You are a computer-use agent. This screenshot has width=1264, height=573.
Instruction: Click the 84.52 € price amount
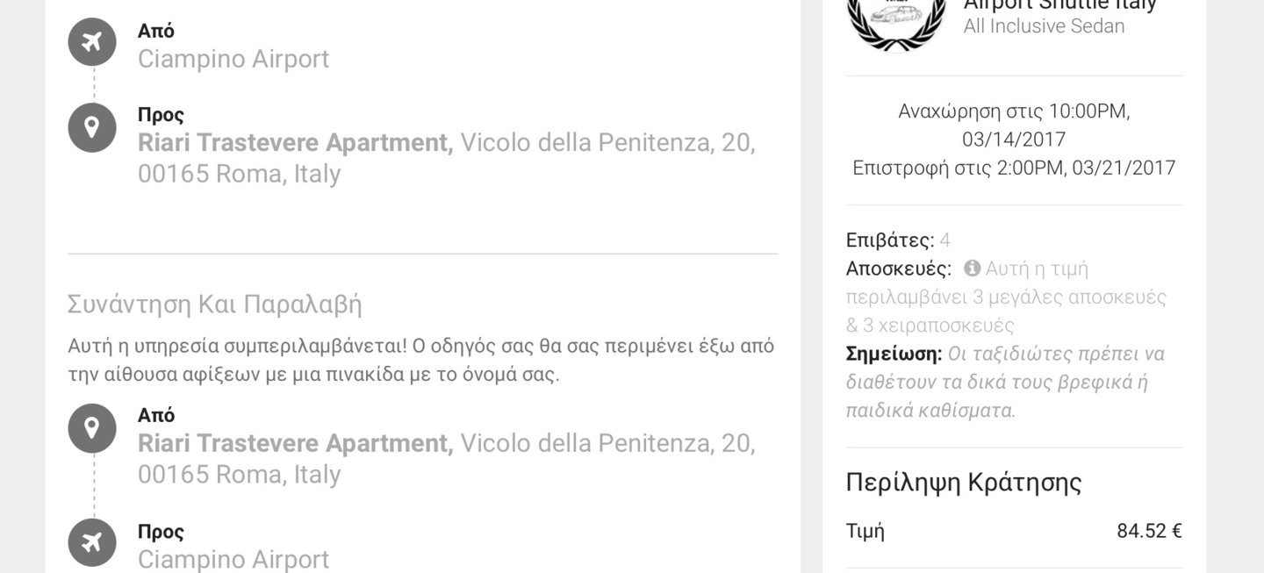pos(1149,531)
